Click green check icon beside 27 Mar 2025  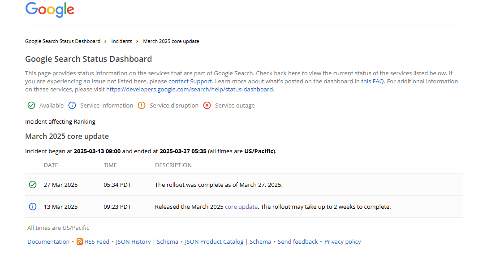(33, 185)
